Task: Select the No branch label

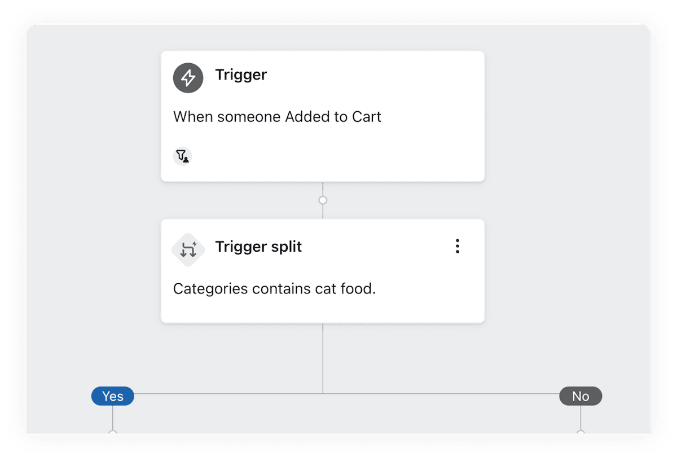Action: pyautogui.click(x=581, y=396)
